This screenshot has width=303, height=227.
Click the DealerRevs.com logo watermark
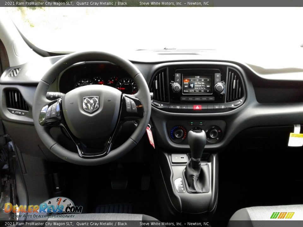(43, 208)
